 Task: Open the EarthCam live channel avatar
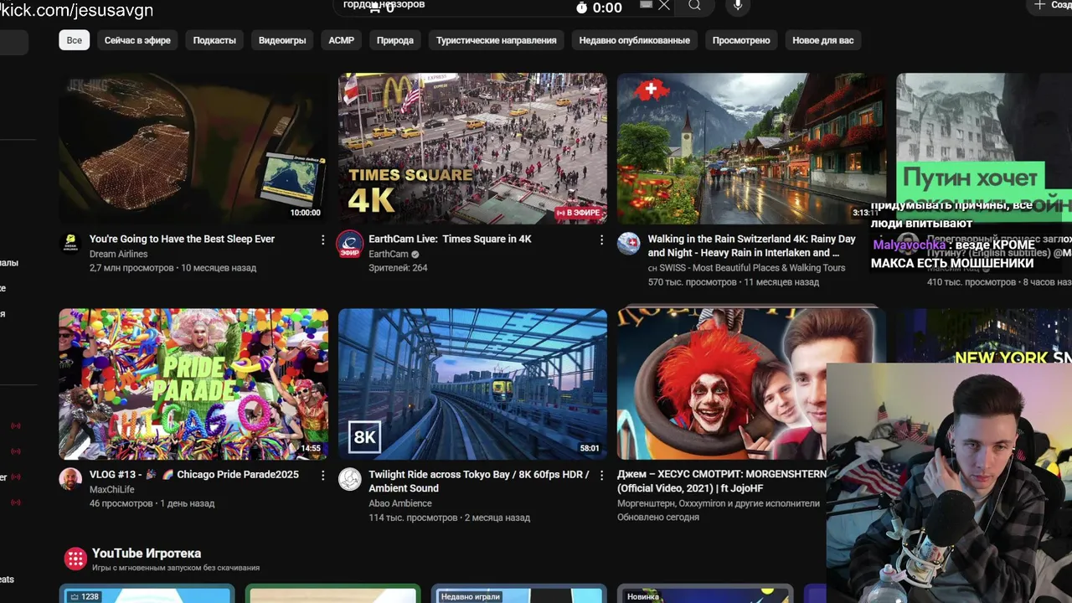(x=349, y=244)
